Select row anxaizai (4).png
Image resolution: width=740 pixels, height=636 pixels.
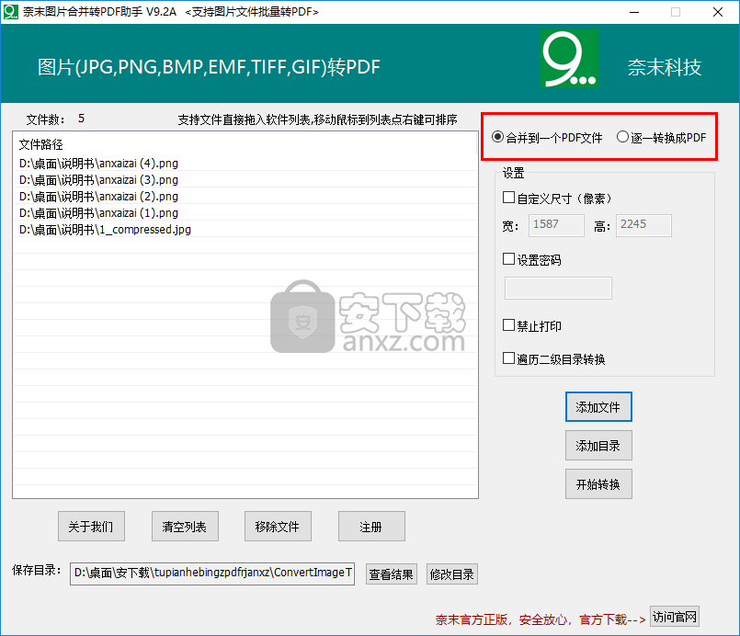point(245,164)
